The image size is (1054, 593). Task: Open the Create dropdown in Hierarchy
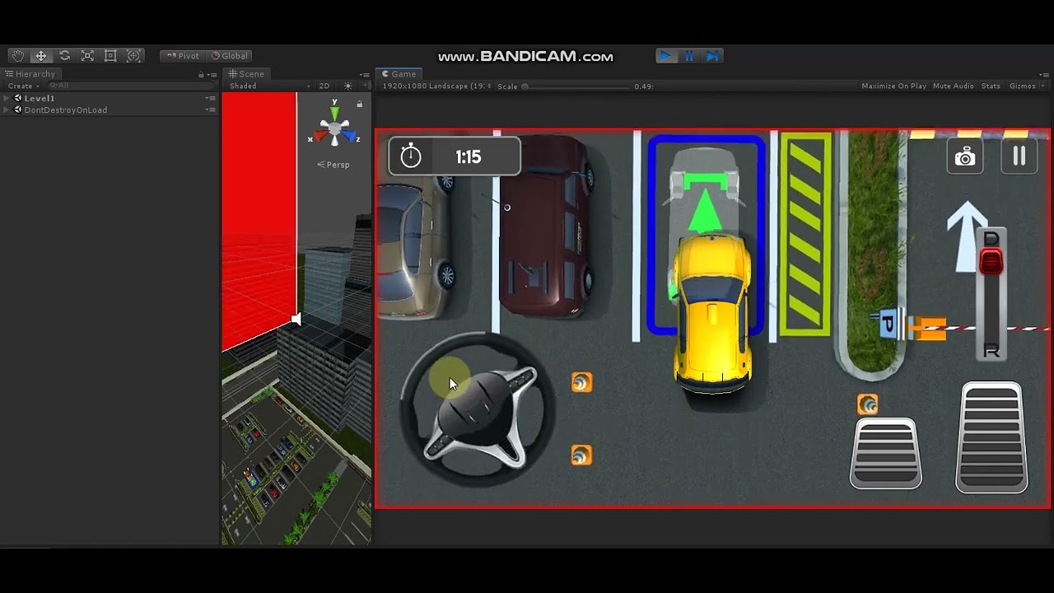click(x=22, y=86)
